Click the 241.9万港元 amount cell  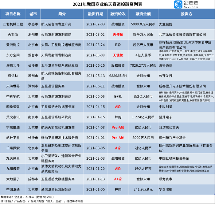pyautogui.click(x=143, y=189)
